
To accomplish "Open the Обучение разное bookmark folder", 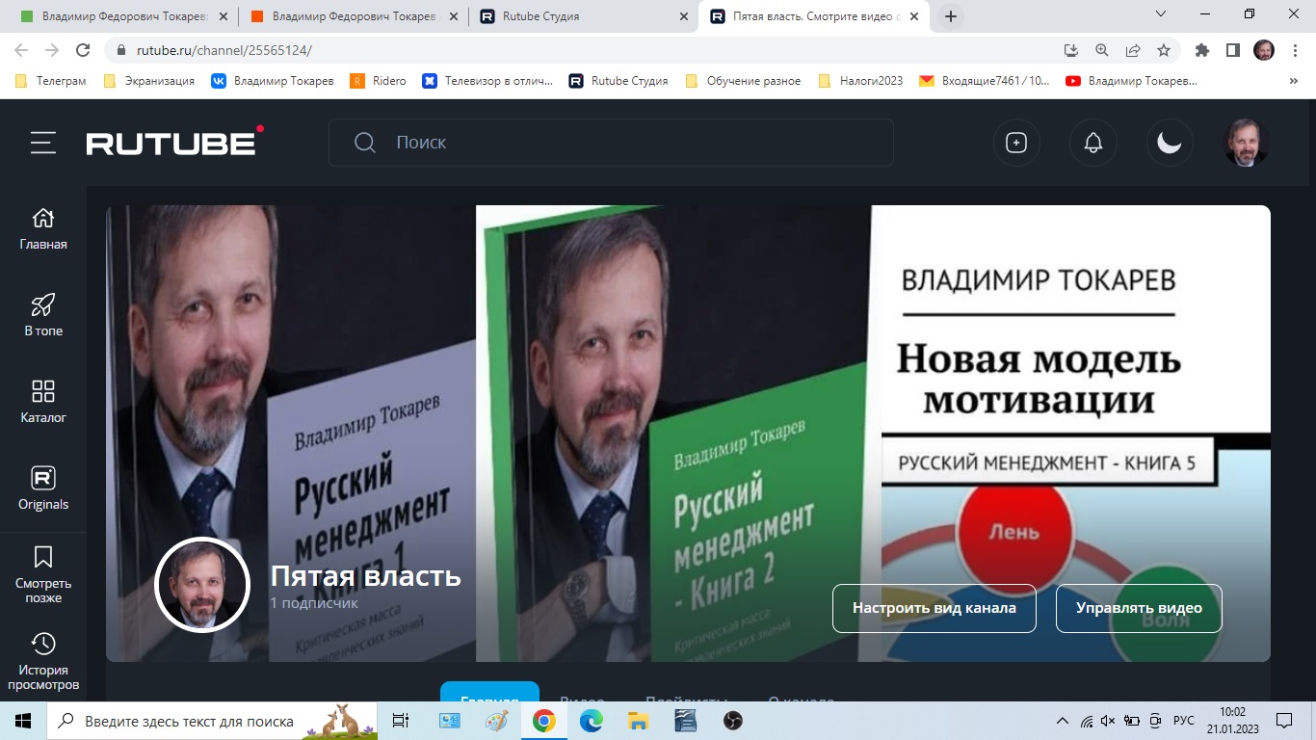I will coord(743,81).
